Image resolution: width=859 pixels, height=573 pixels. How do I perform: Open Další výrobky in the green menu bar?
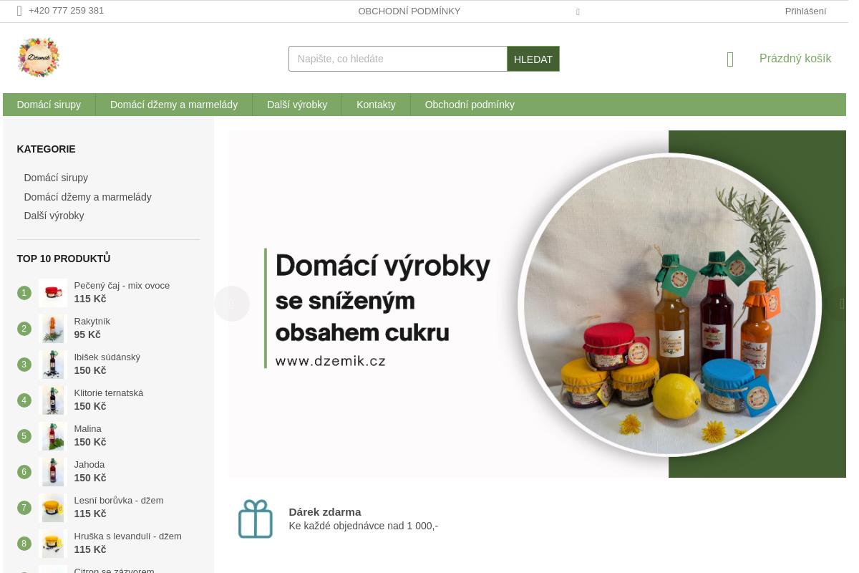pyautogui.click(x=297, y=105)
